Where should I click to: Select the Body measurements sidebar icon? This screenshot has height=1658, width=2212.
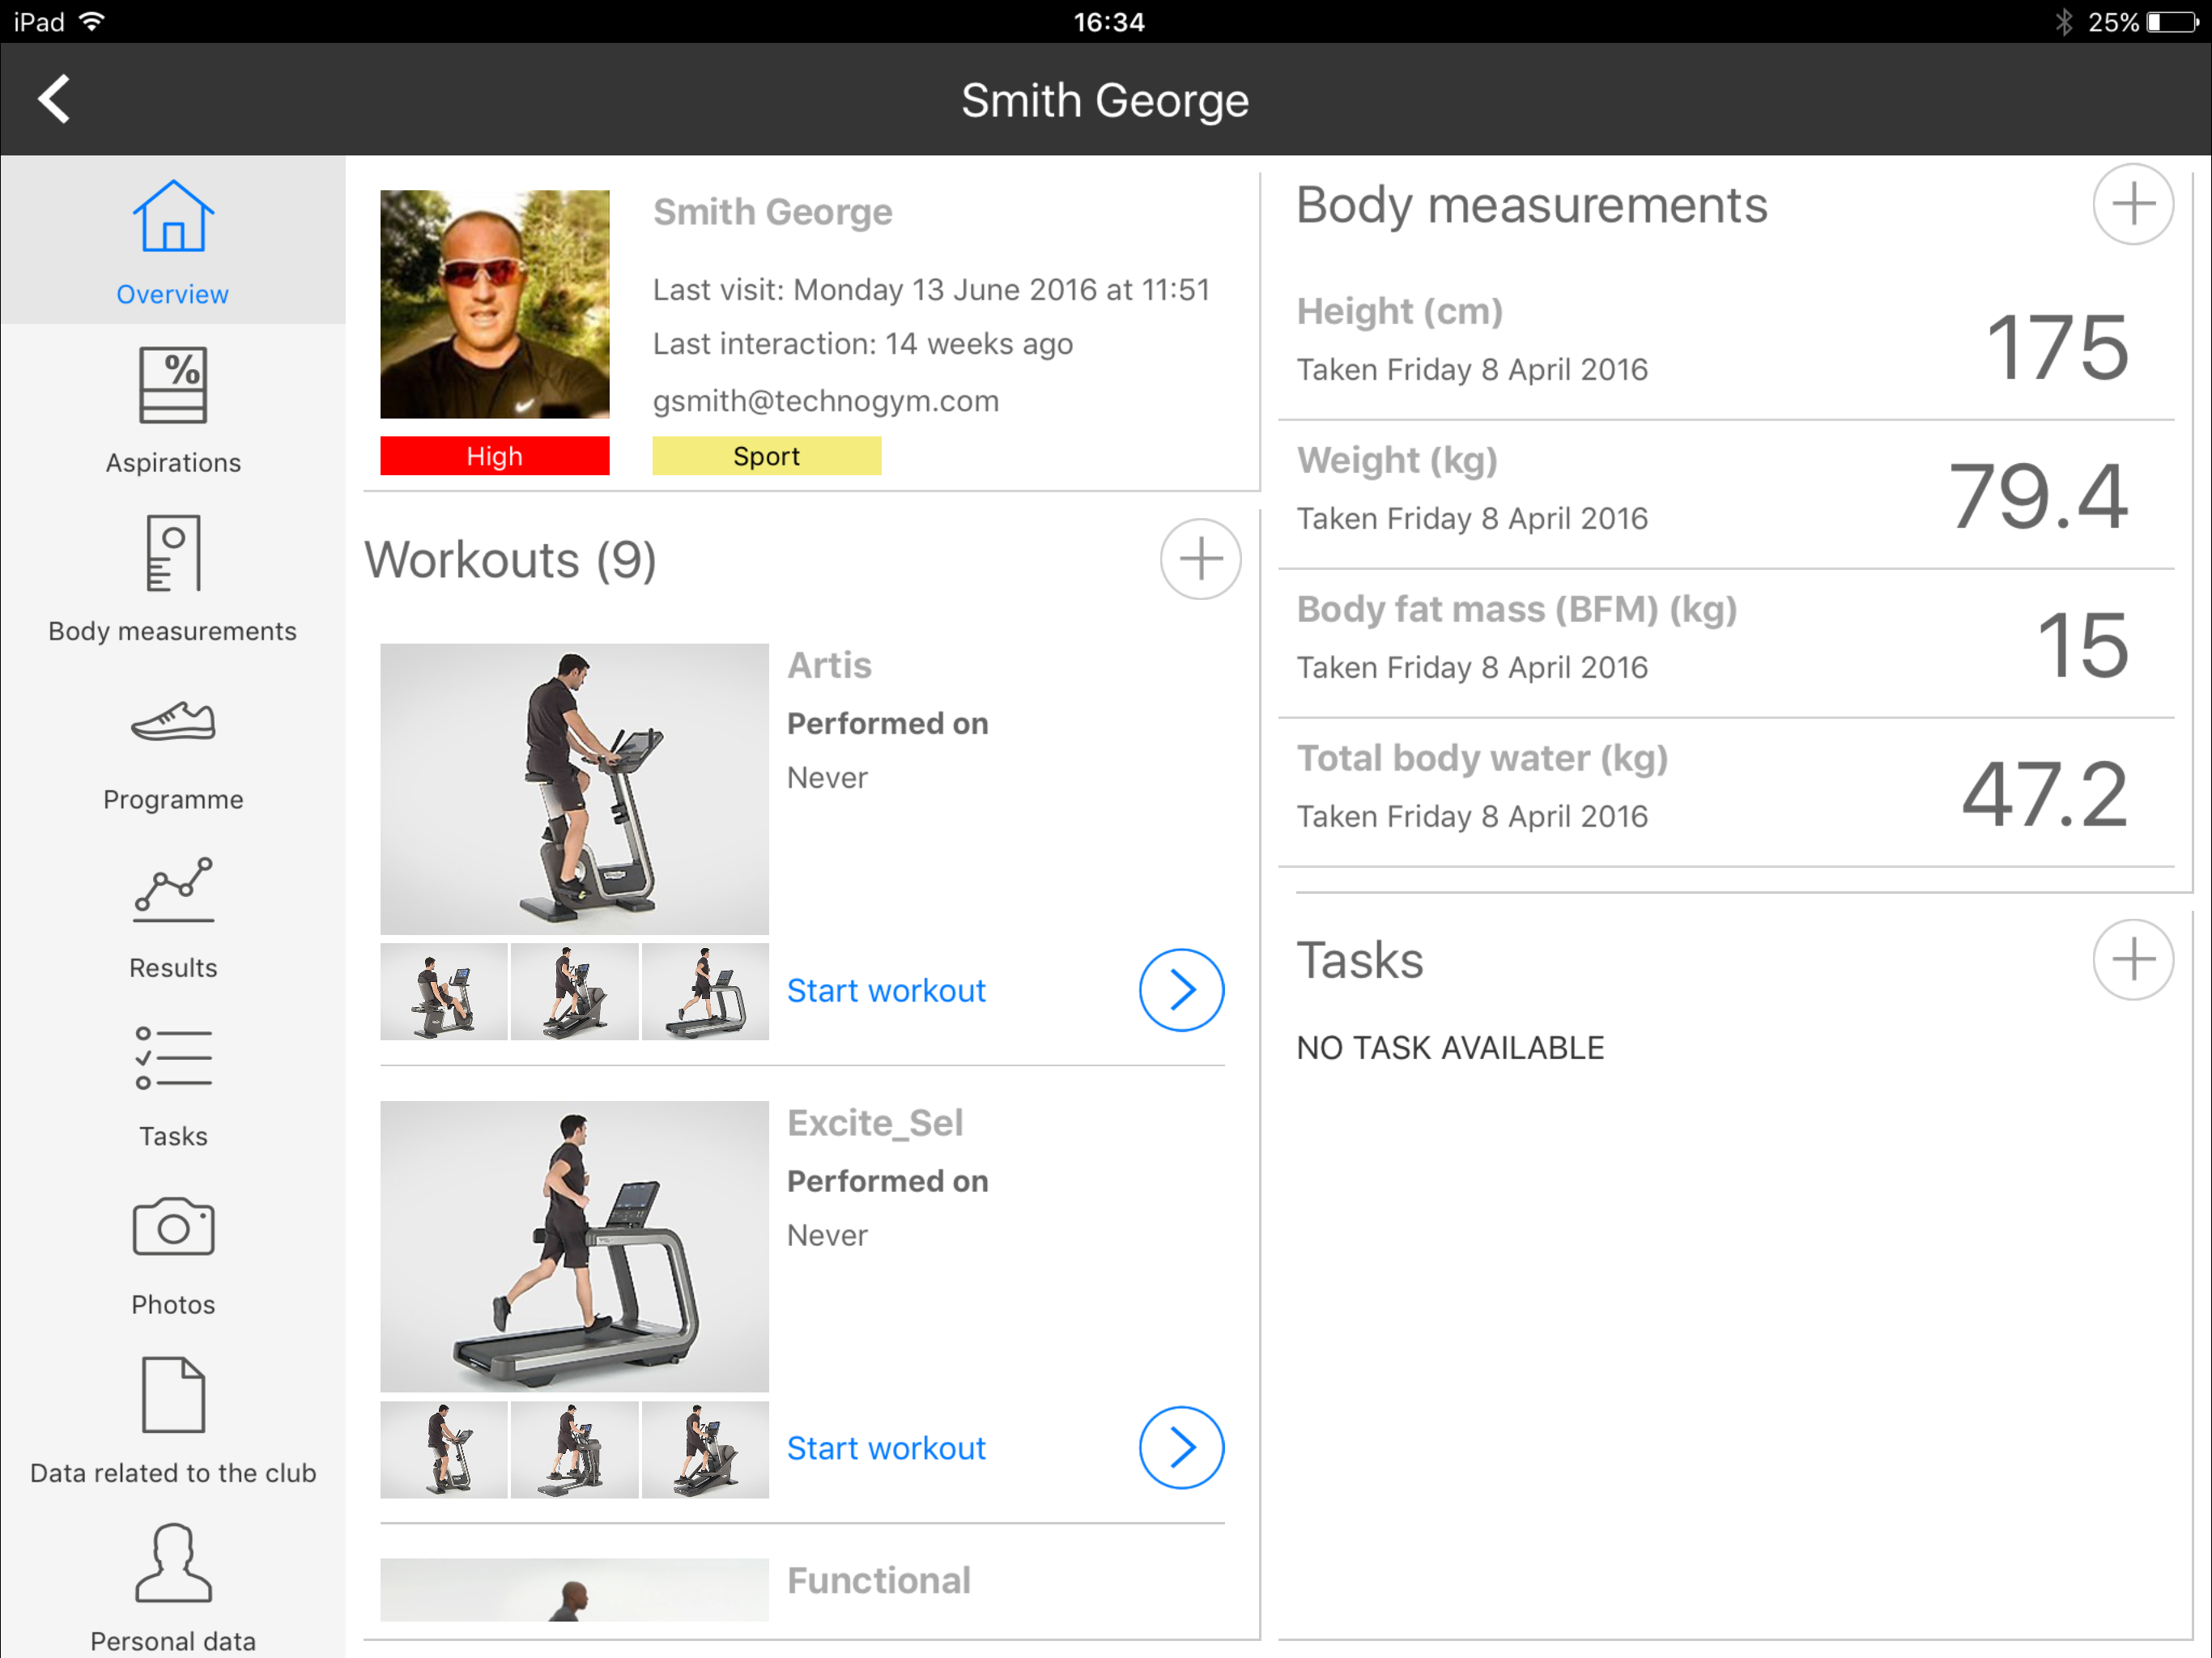[x=173, y=576]
